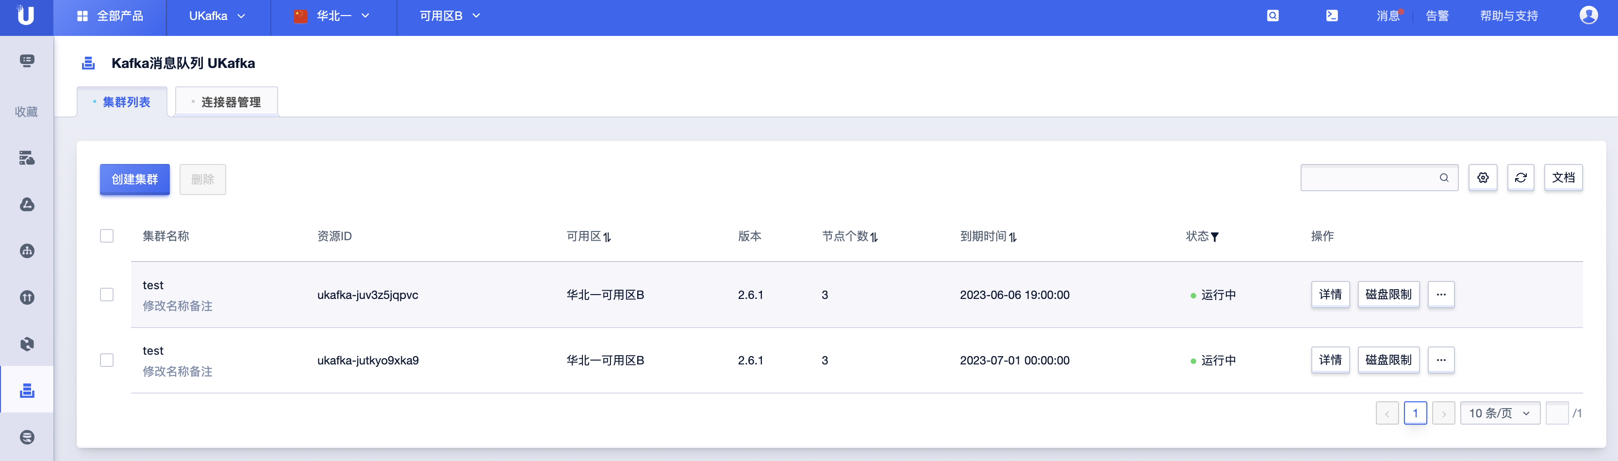
Task: Open more actions for ukafka-jutkyo9xka9
Action: click(1441, 360)
